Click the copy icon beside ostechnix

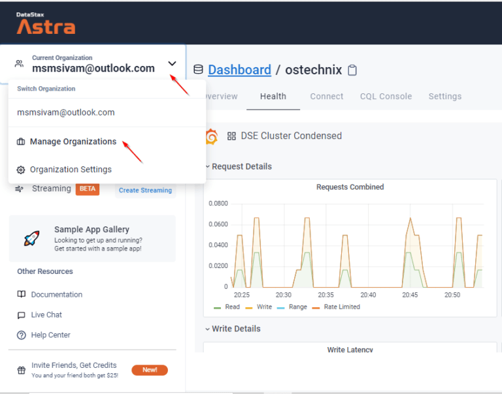[x=352, y=70]
